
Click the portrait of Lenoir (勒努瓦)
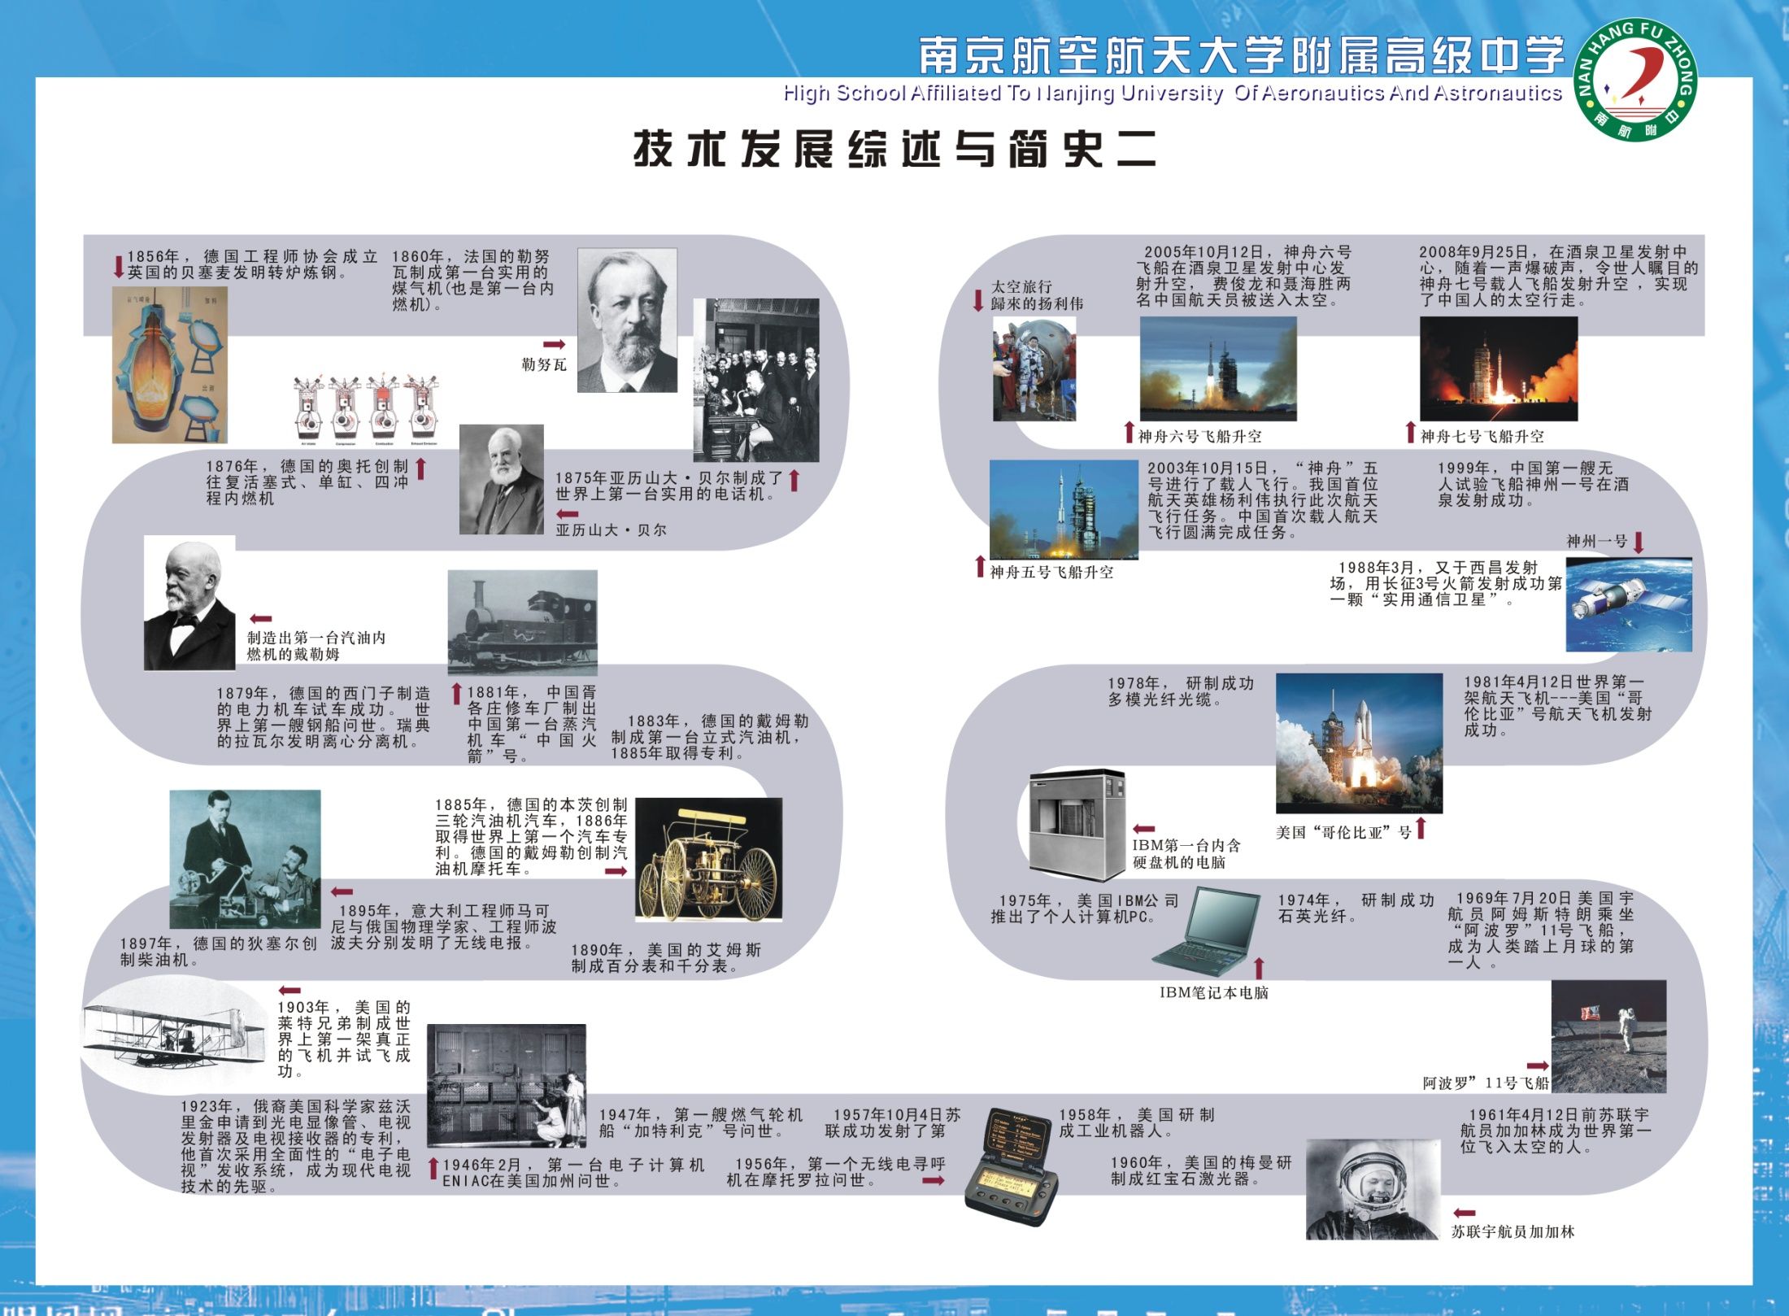pos(627,320)
